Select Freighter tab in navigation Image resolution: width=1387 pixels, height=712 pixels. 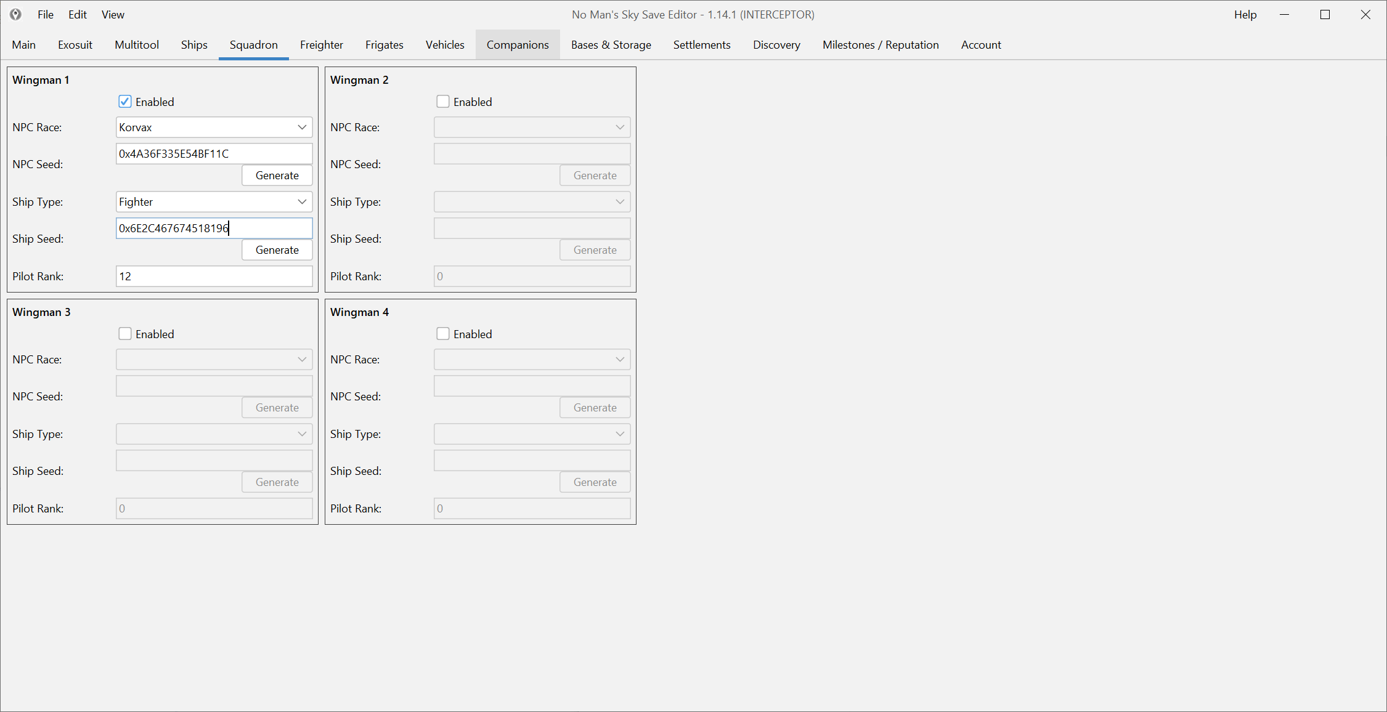pyautogui.click(x=322, y=44)
